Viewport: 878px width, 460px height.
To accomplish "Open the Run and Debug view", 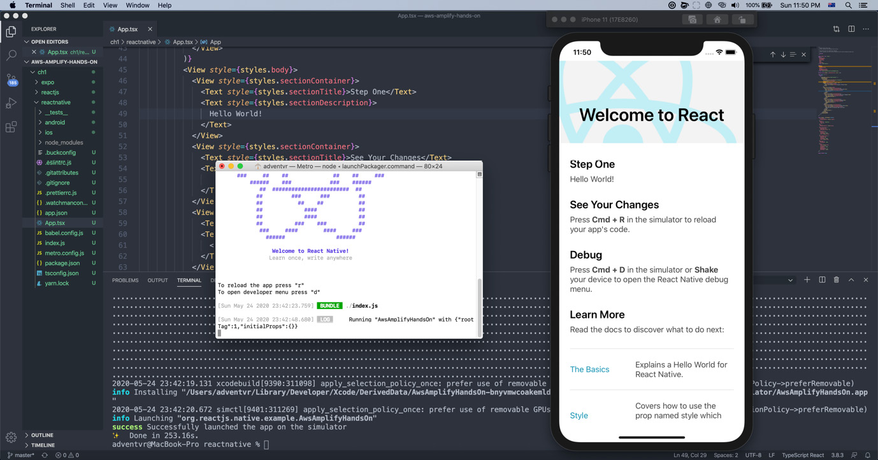I will pos(11,103).
